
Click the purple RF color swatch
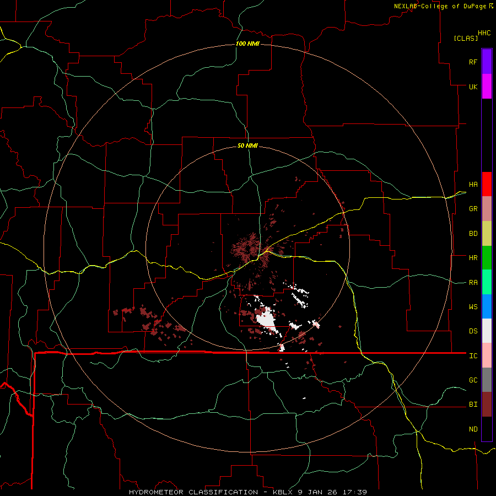[x=487, y=62]
